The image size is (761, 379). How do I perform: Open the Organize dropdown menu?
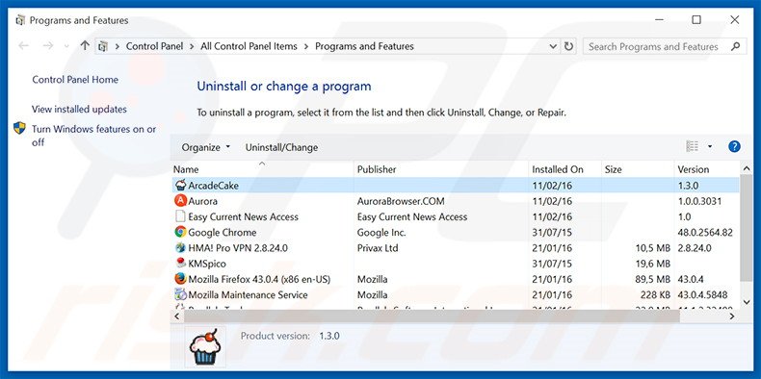[x=206, y=147]
